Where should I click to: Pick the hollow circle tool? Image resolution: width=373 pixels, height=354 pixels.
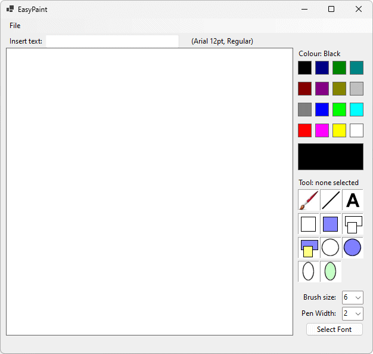(x=331, y=247)
